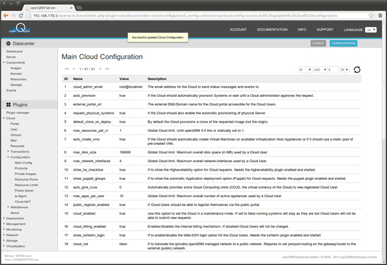Open Events in the sidebar
Image resolution: width=387 pixels, height=265 pixels.
[x=11, y=90]
